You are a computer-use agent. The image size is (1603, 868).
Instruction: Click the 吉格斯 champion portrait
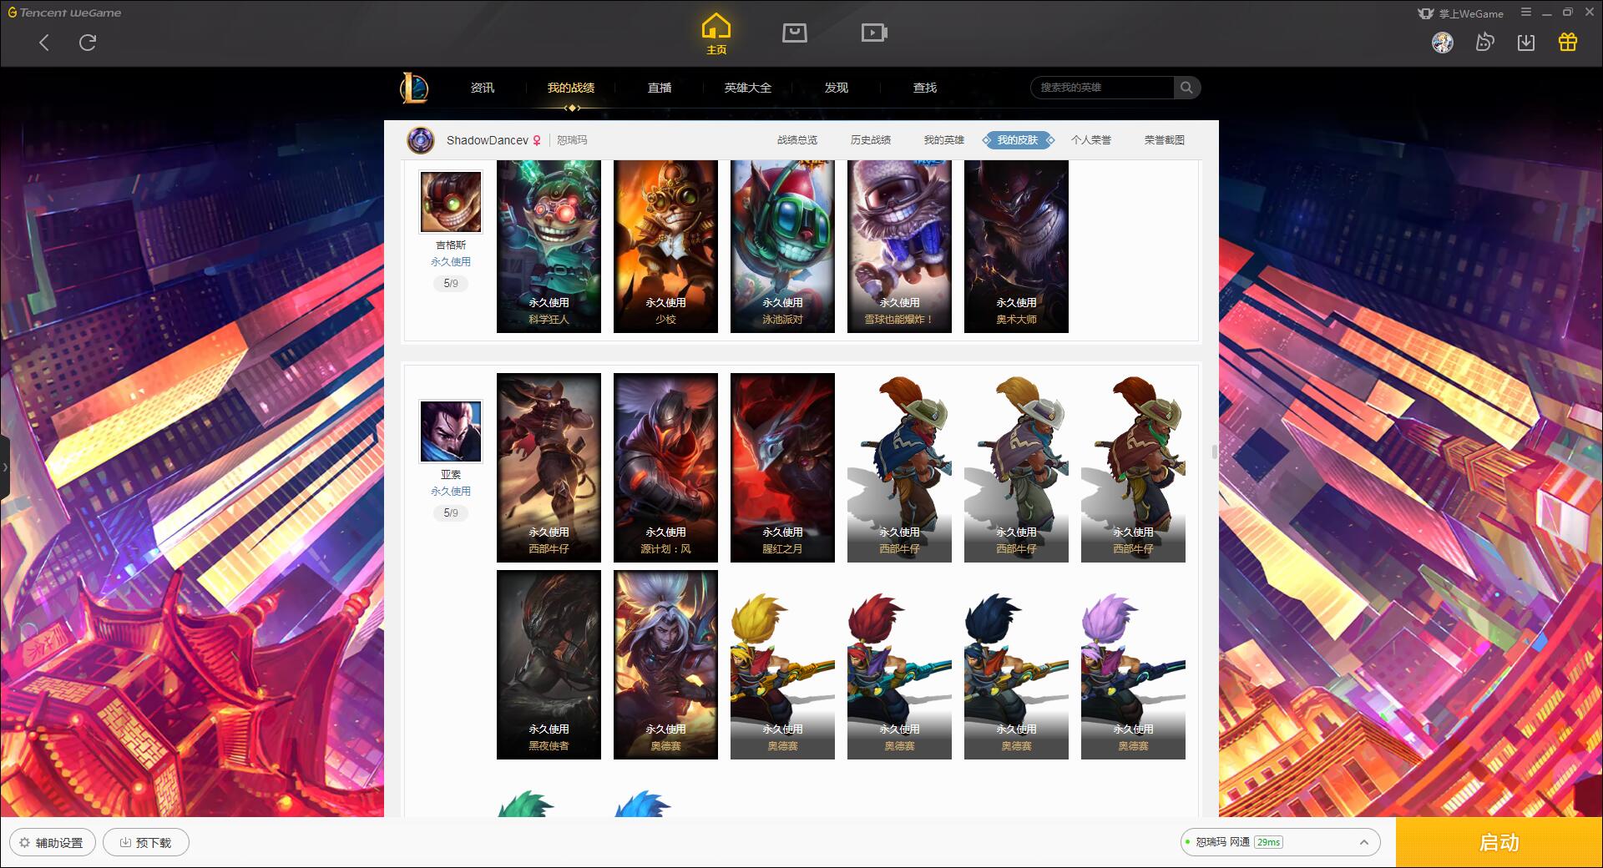click(451, 202)
